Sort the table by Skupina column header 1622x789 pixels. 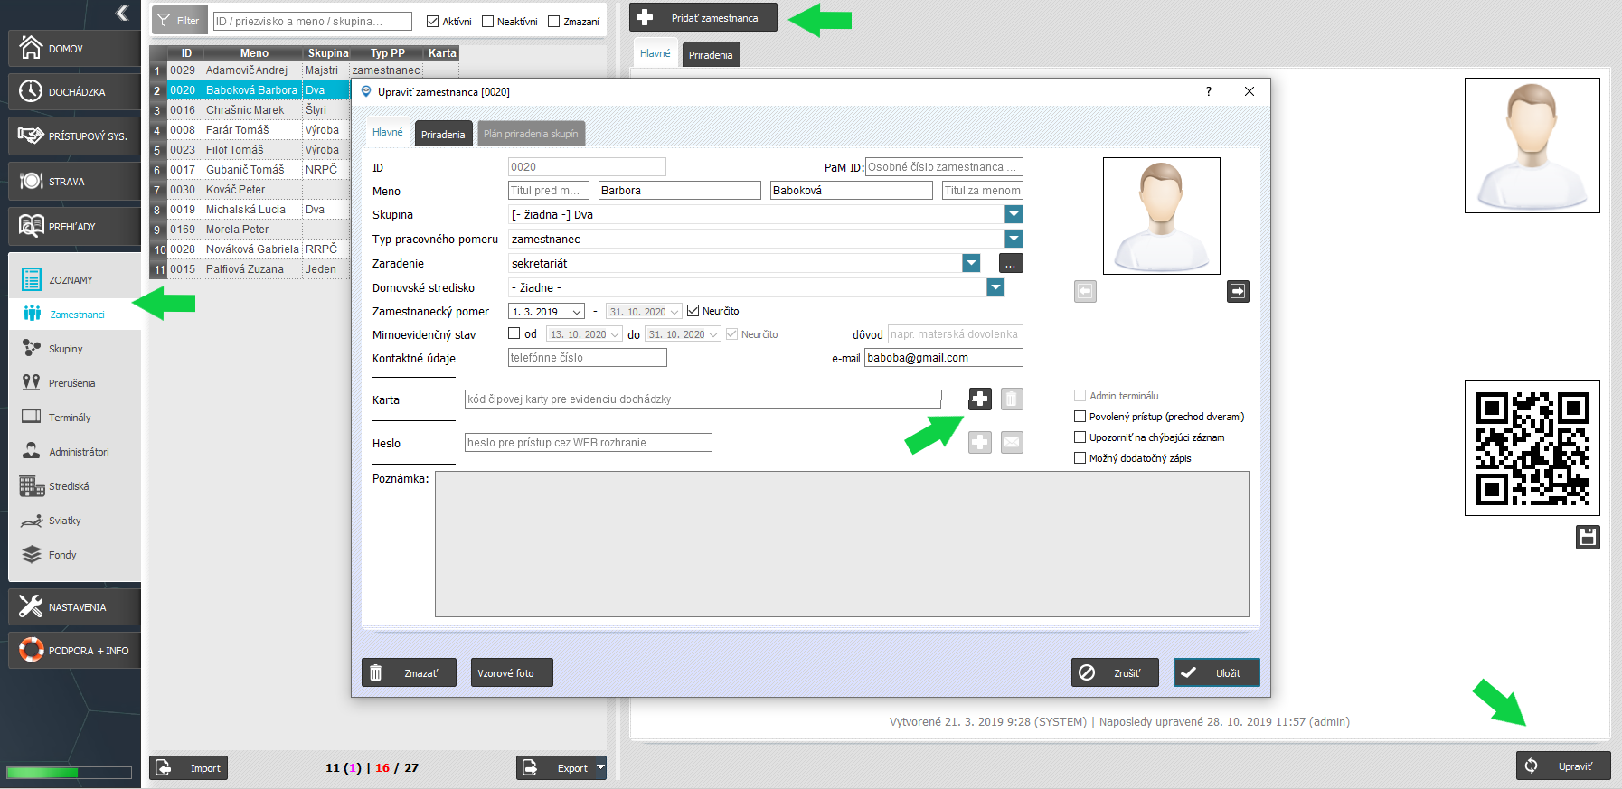[327, 53]
